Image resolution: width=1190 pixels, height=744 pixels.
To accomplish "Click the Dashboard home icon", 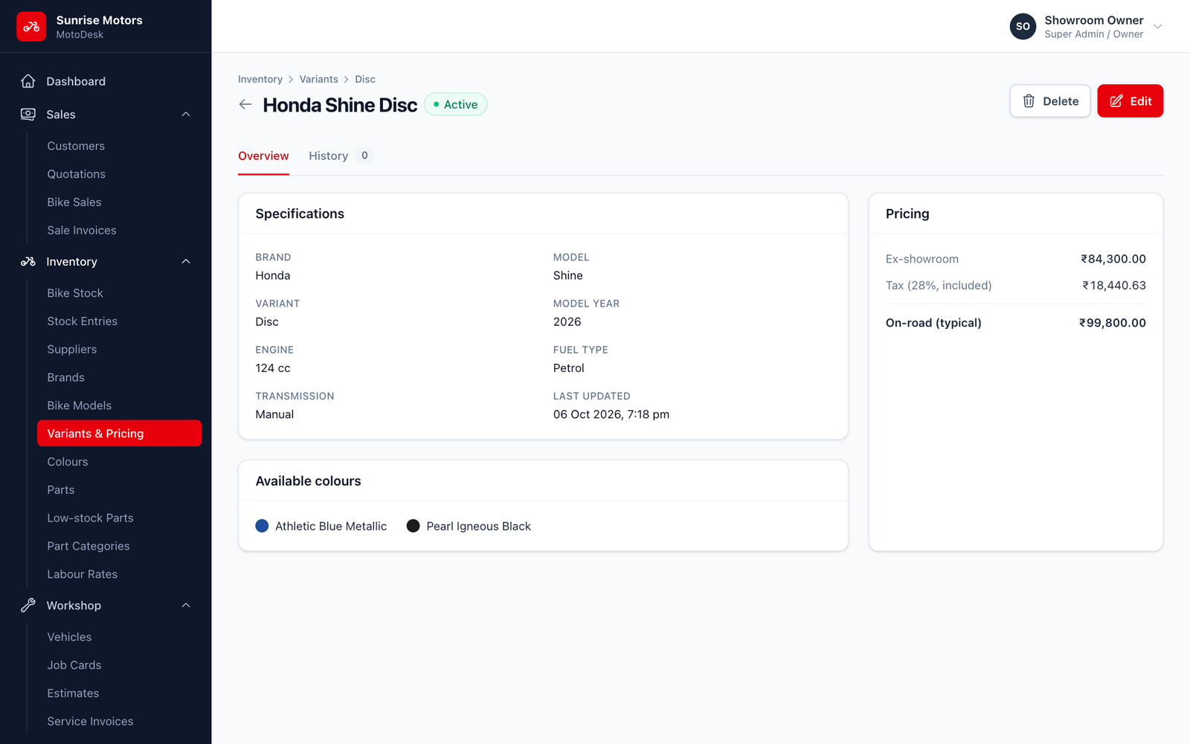I will 28,81.
